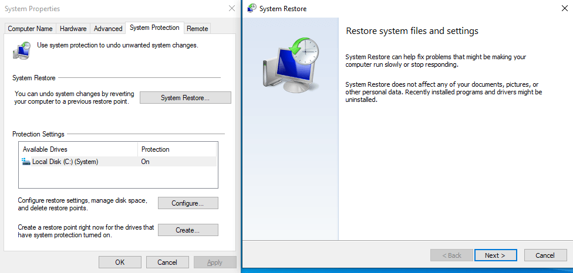Click the Protection column header
This screenshot has height=273, width=573.
point(177,149)
